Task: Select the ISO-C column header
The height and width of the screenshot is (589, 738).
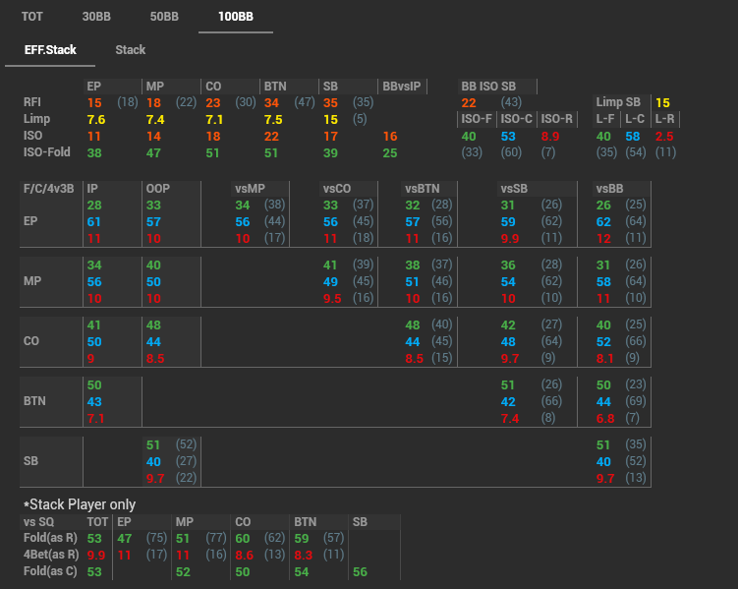Action: click(516, 119)
